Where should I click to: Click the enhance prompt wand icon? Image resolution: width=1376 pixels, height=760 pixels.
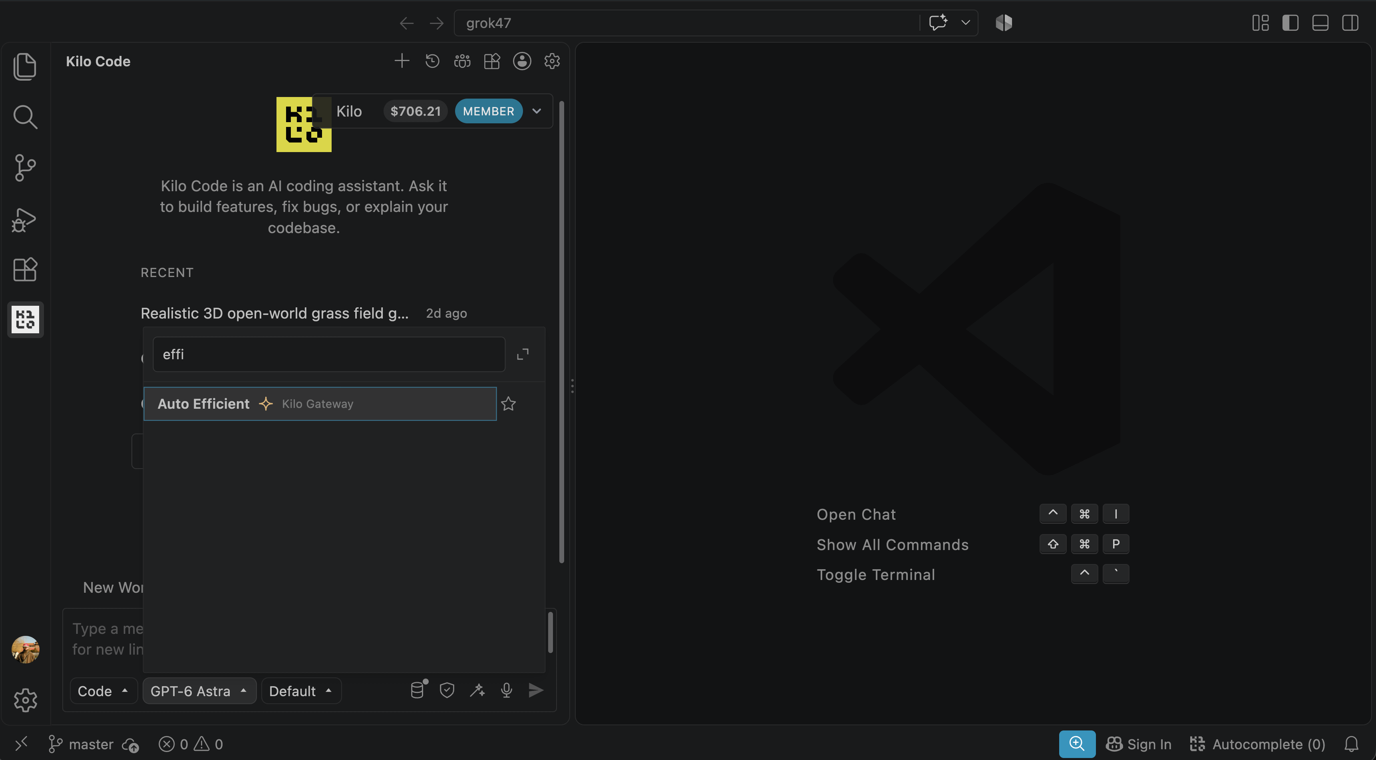(477, 690)
